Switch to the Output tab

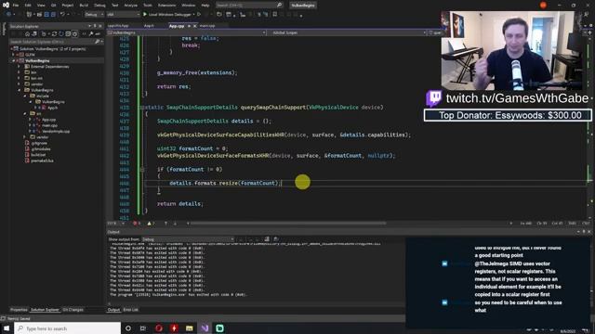113,310
